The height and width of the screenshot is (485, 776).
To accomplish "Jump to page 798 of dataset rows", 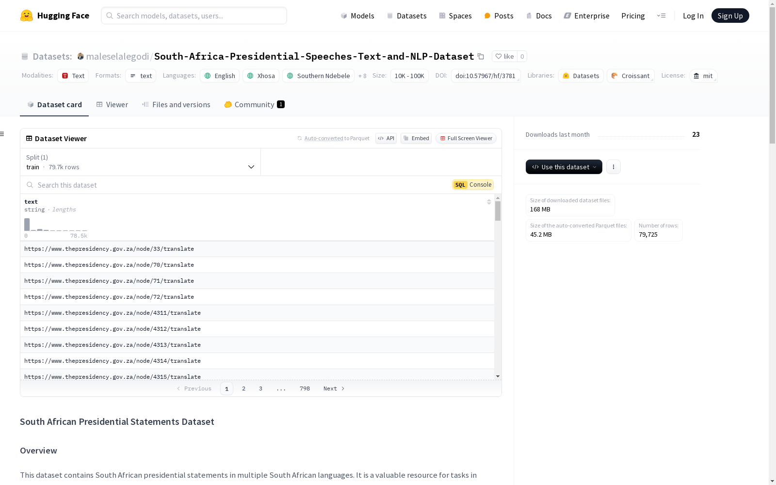I will coord(305,388).
